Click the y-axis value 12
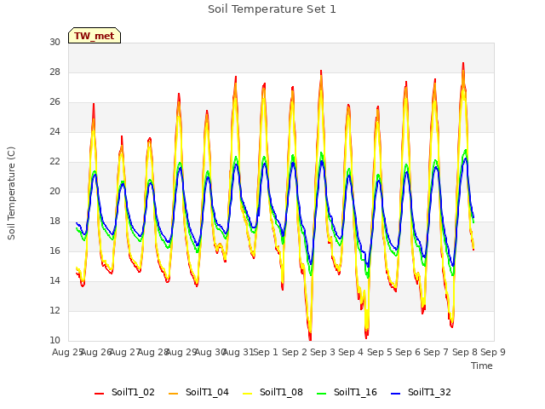The image size is (545, 409). pos(54,310)
